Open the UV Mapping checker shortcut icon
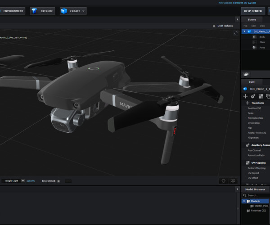Image resolution: width=270 pixels, height=225 pixels. click(x=261, y=96)
